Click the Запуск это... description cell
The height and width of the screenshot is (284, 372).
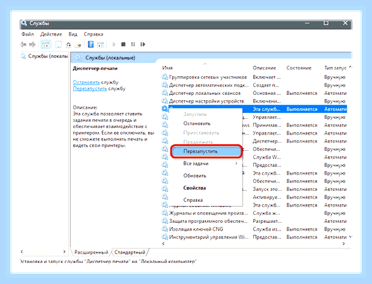tap(267, 189)
